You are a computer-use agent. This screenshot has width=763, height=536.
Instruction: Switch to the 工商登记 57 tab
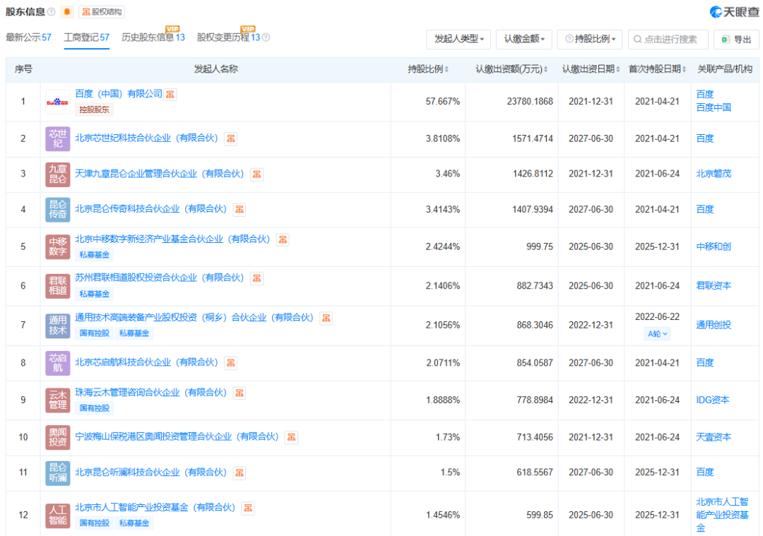pos(87,37)
